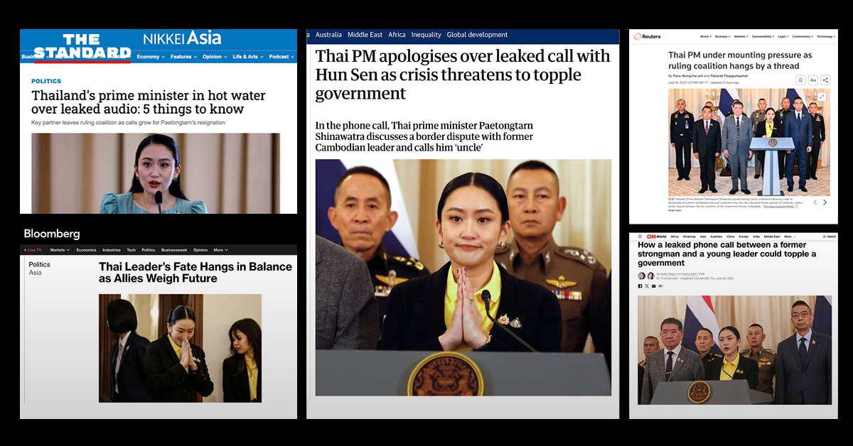The image size is (853, 446).
Task: Click the CNN Watch button
Action: pyautogui.click(x=828, y=236)
